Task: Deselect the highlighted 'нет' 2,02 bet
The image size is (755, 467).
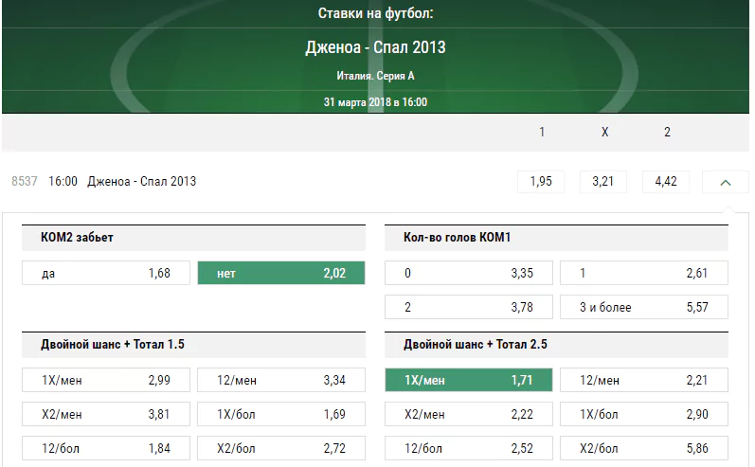Action: 281,273
